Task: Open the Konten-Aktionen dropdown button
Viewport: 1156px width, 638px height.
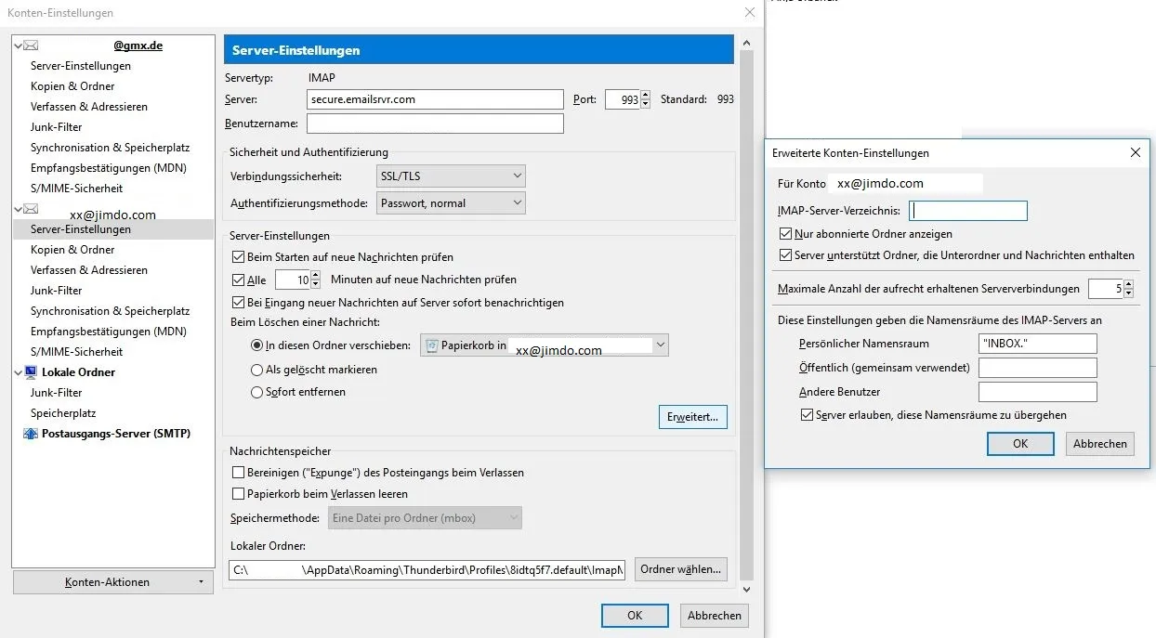Action: coord(113,582)
